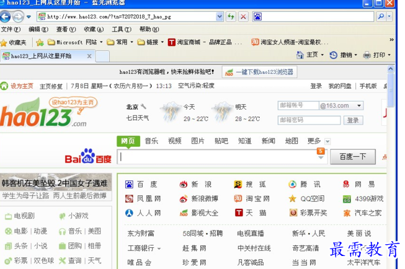Open 腾讯 site from the directory

tap(305, 184)
